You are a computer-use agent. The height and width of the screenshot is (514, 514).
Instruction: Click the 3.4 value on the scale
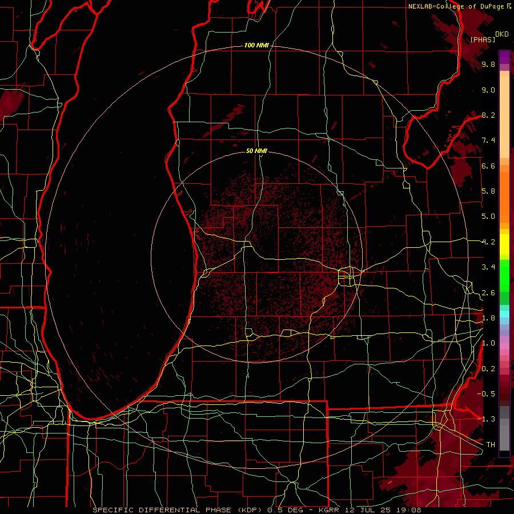pyautogui.click(x=488, y=267)
